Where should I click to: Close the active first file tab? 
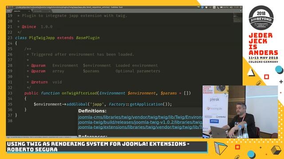pyautogui.click(x=29, y=11)
